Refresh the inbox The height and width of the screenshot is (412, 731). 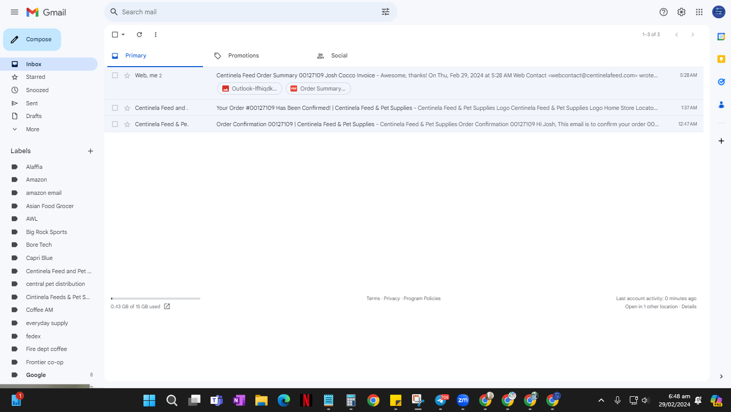[139, 35]
